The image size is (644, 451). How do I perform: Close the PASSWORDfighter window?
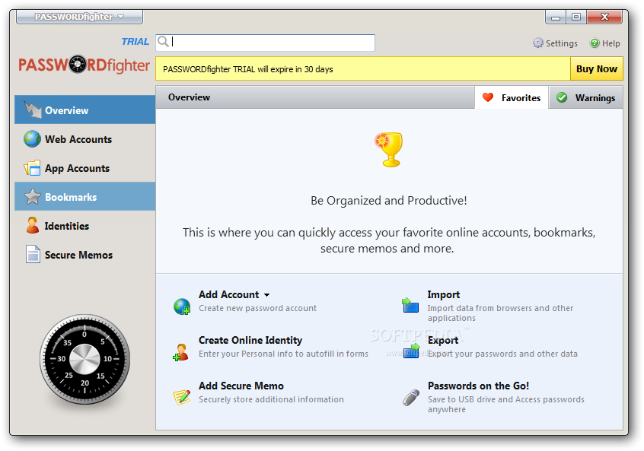[604, 17]
